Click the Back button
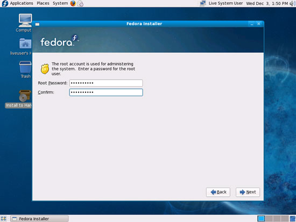The width and height of the screenshot is (296, 222). pyautogui.click(x=218, y=192)
